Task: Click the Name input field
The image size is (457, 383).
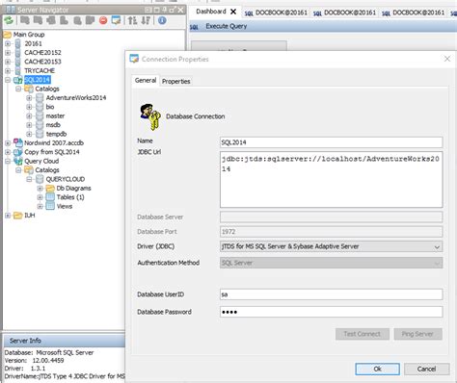Action: [332, 142]
